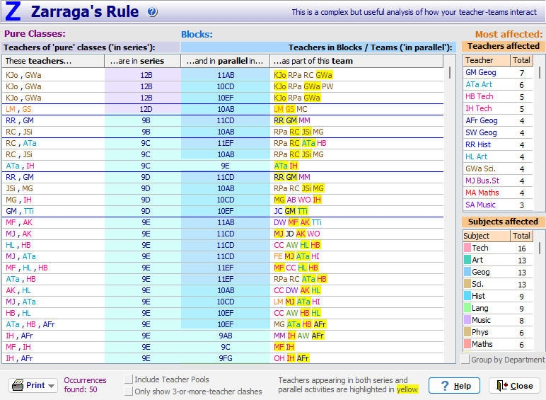Click '9AB' parallel block cell
546x400 pixels.
tap(226, 336)
